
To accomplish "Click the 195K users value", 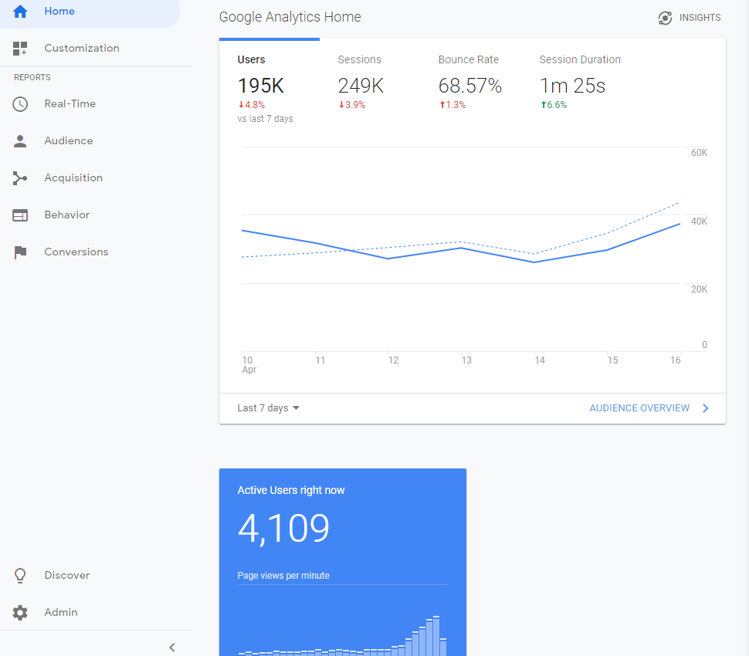I will click(x=261, y=86).
